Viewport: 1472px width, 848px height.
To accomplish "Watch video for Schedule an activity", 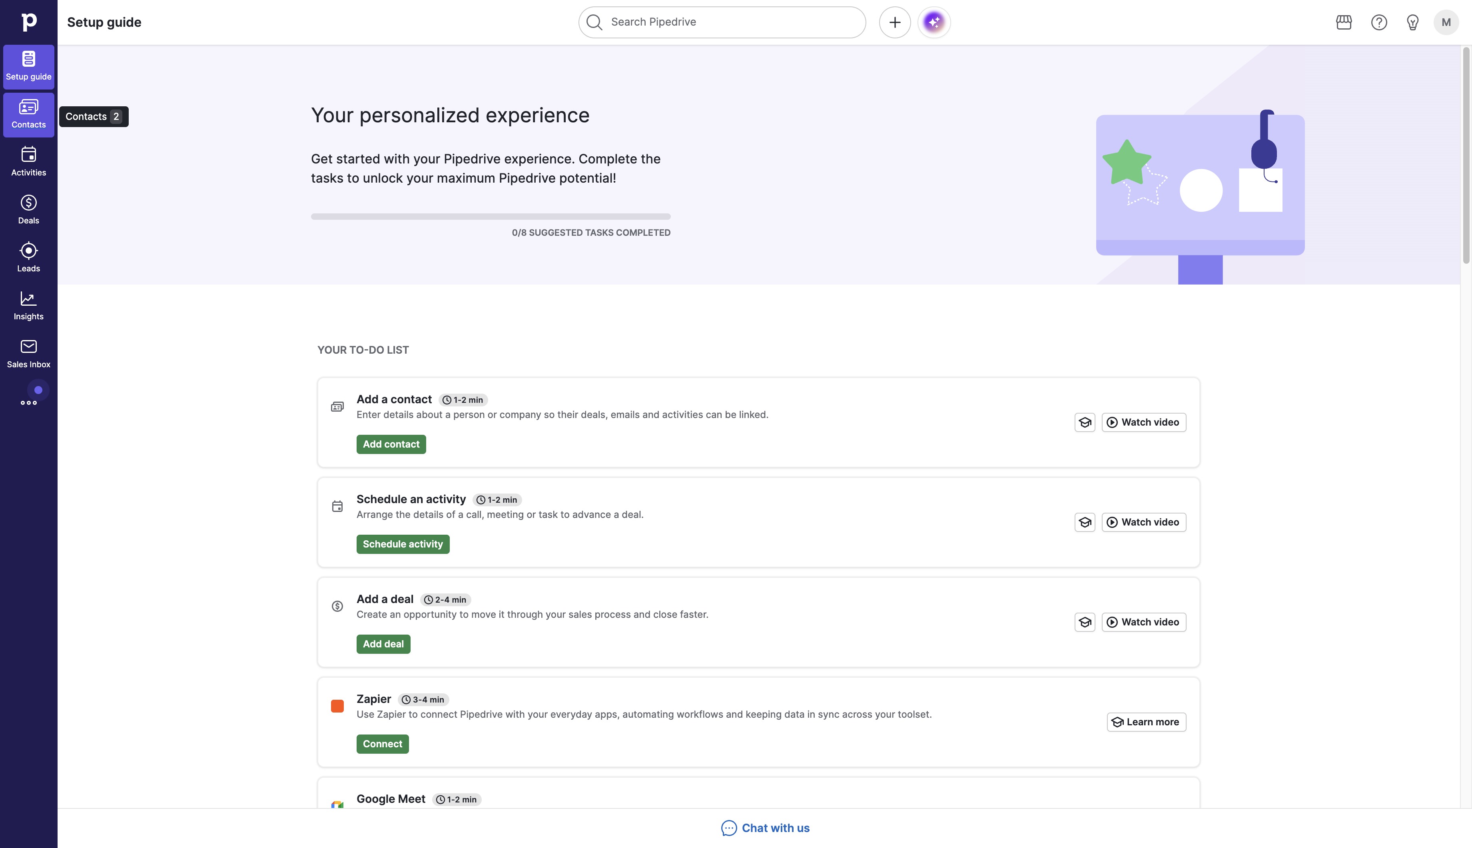I will [1143, 522].
